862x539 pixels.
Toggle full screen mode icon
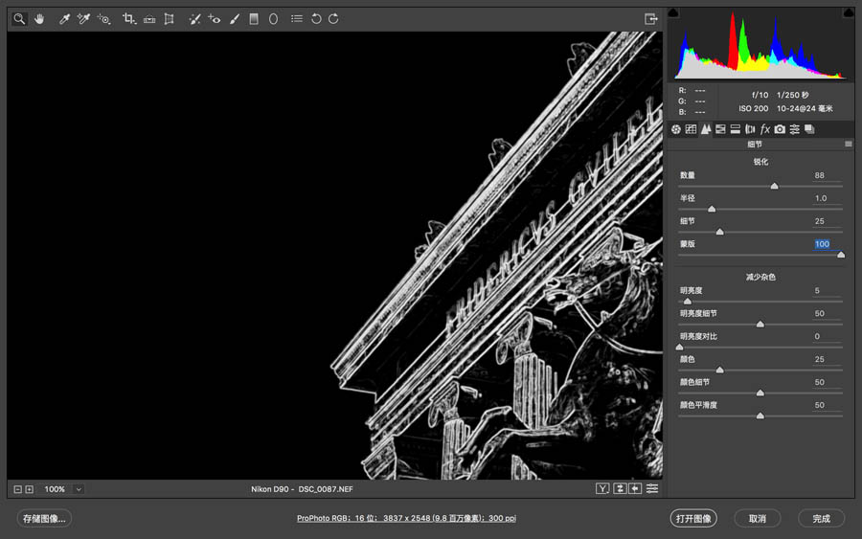click(x=650, y=19)
